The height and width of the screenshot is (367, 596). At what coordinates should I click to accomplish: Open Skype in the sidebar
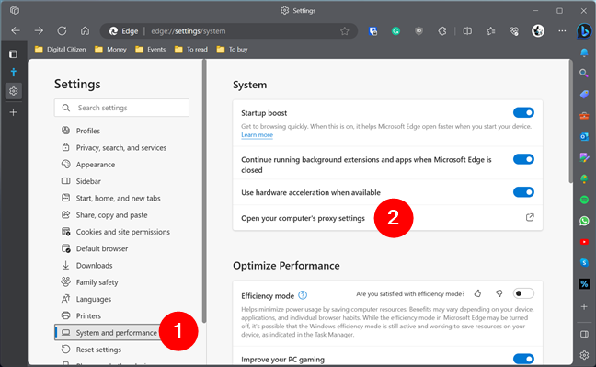tap(584, 263)
